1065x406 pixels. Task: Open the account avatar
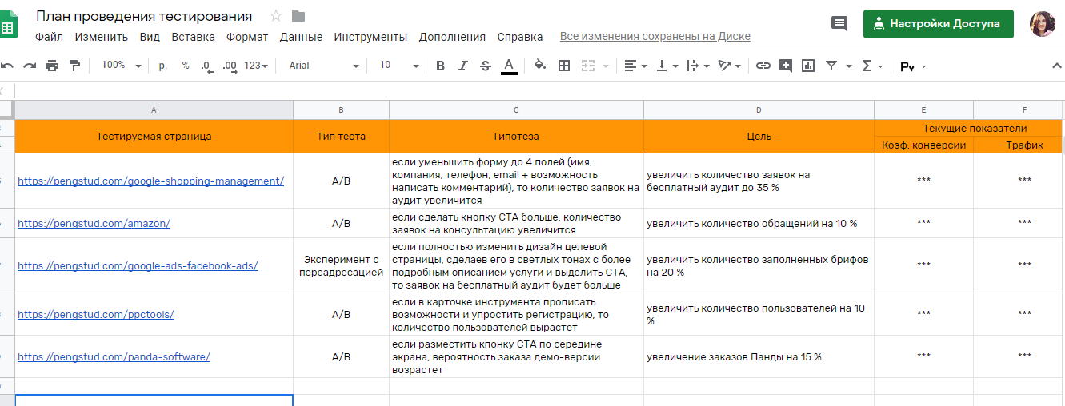coord(1043,23)
